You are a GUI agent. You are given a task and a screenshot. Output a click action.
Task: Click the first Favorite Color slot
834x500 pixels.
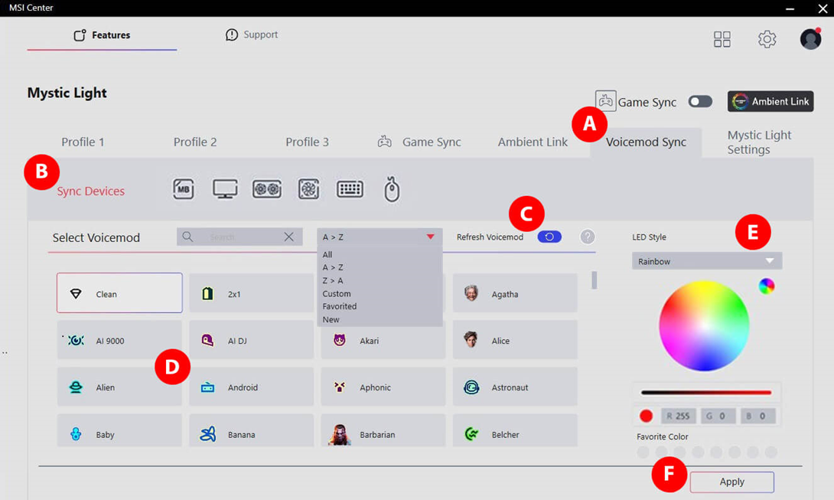643,452
